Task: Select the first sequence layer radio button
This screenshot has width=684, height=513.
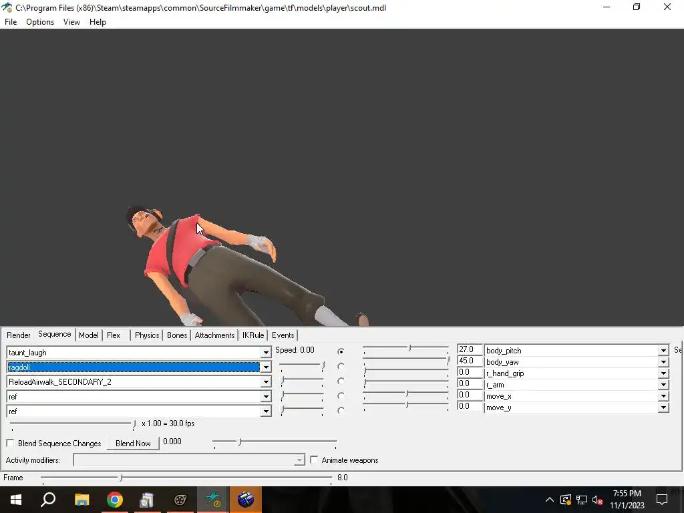Action: pos(341,351)
